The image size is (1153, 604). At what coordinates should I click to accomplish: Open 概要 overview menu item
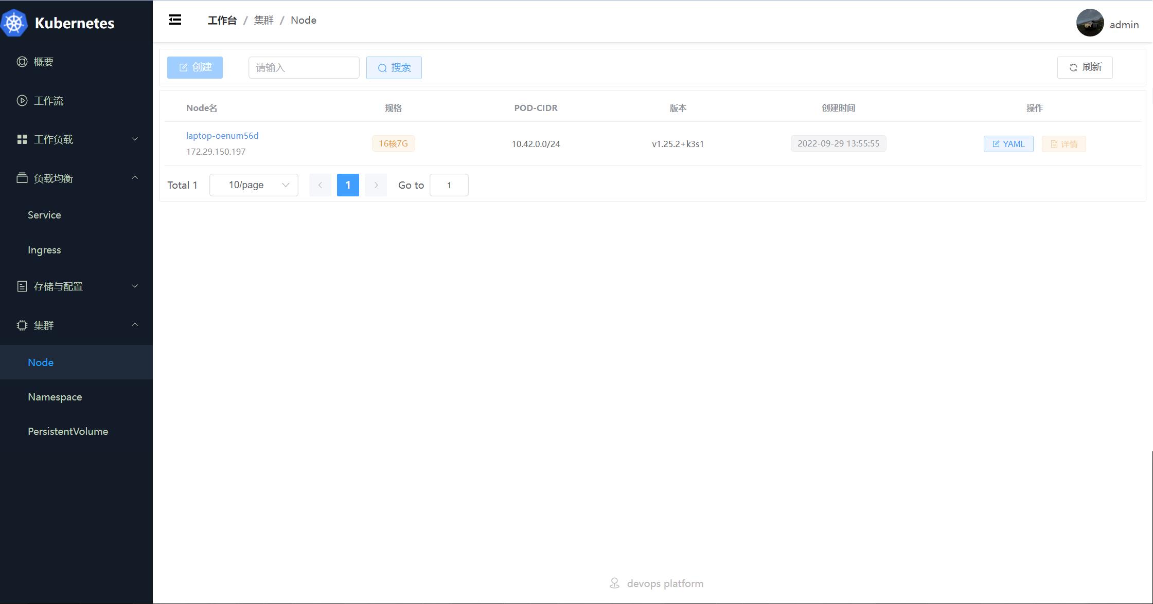pos(43,62)
